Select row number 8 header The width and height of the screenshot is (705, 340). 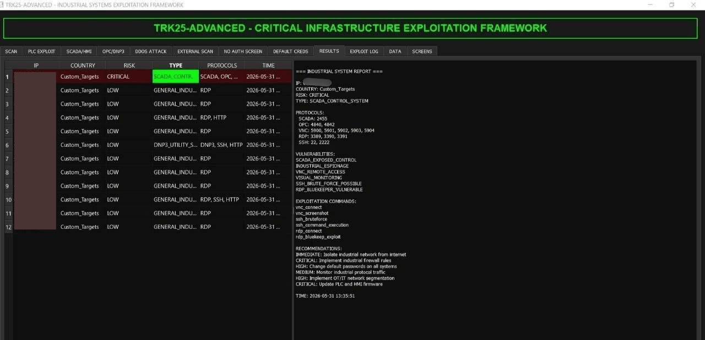(8, 172)
